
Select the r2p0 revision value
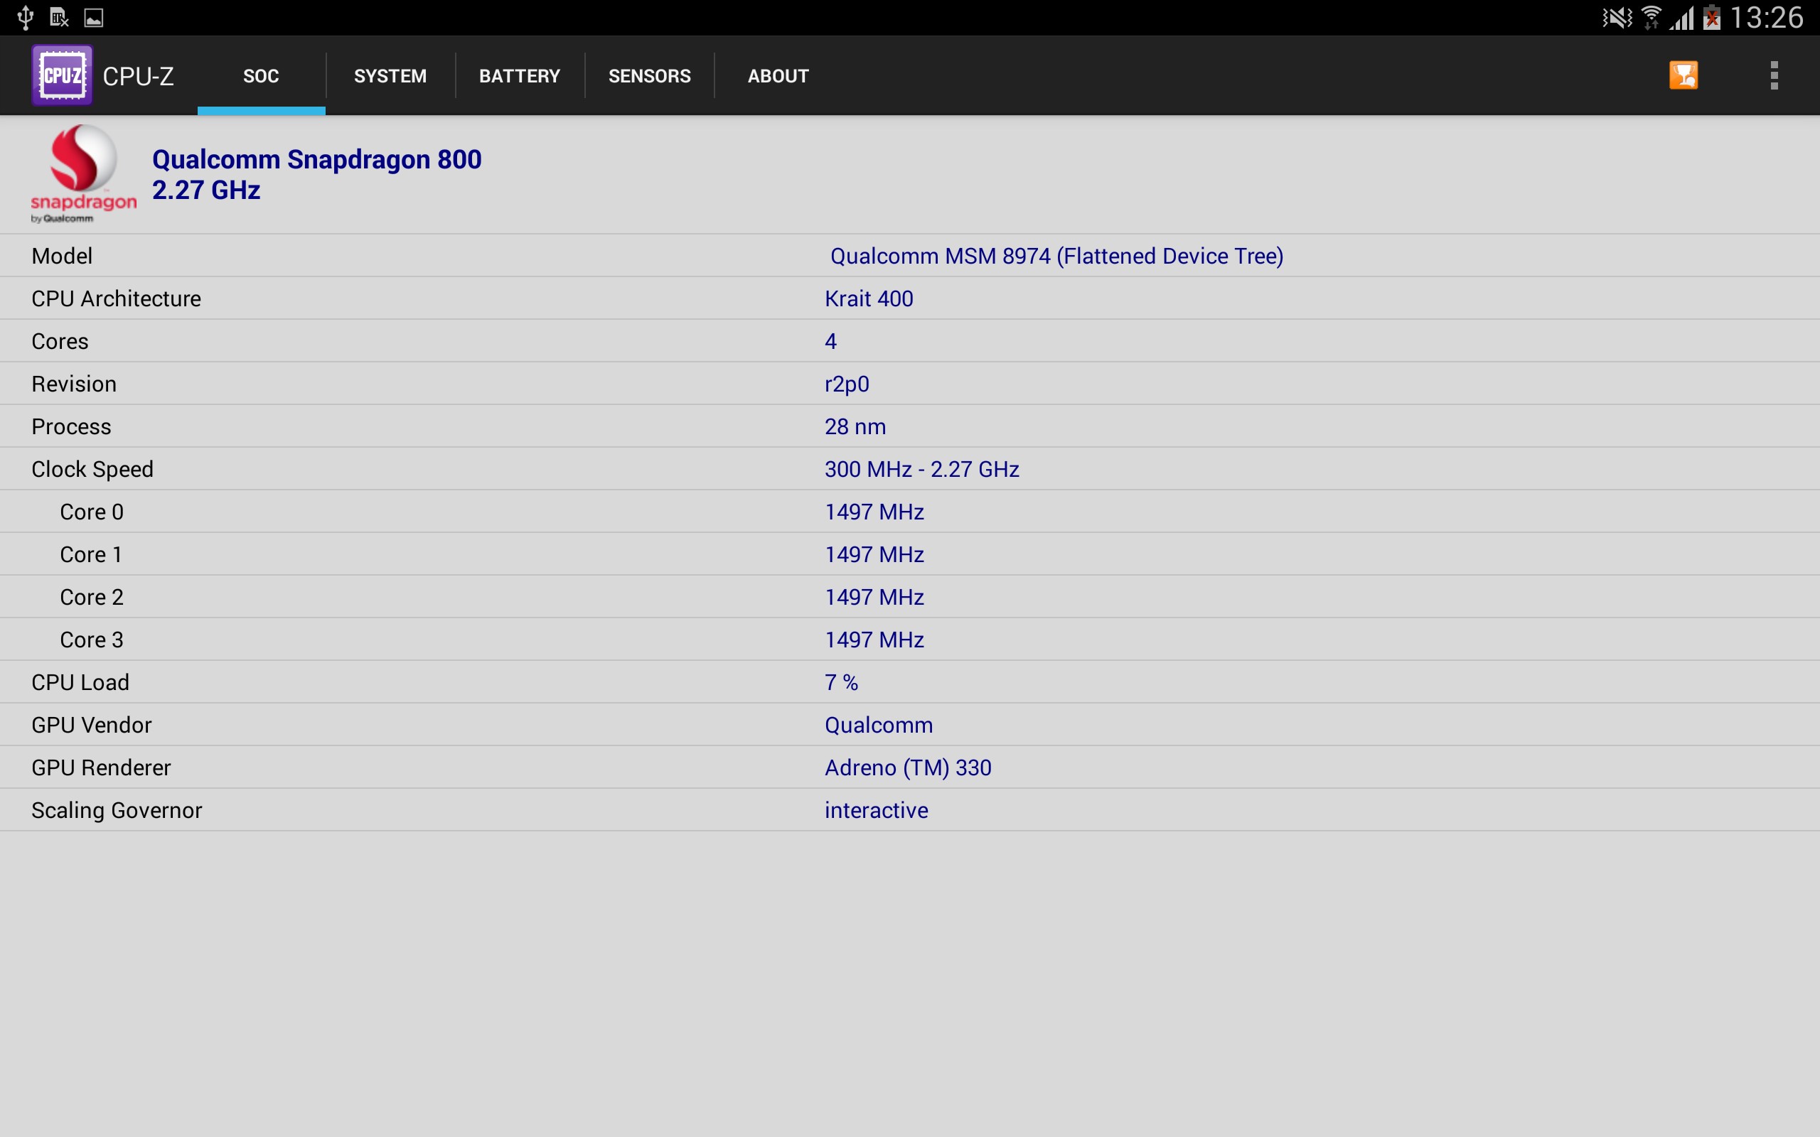(x=847, y=384)
